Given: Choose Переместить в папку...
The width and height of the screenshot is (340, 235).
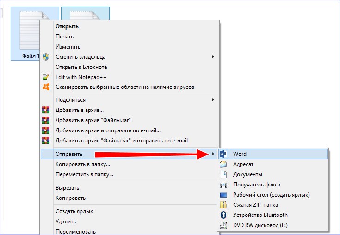Looking at the screenshot, I should pyautogui.click(x=130, y=174).
